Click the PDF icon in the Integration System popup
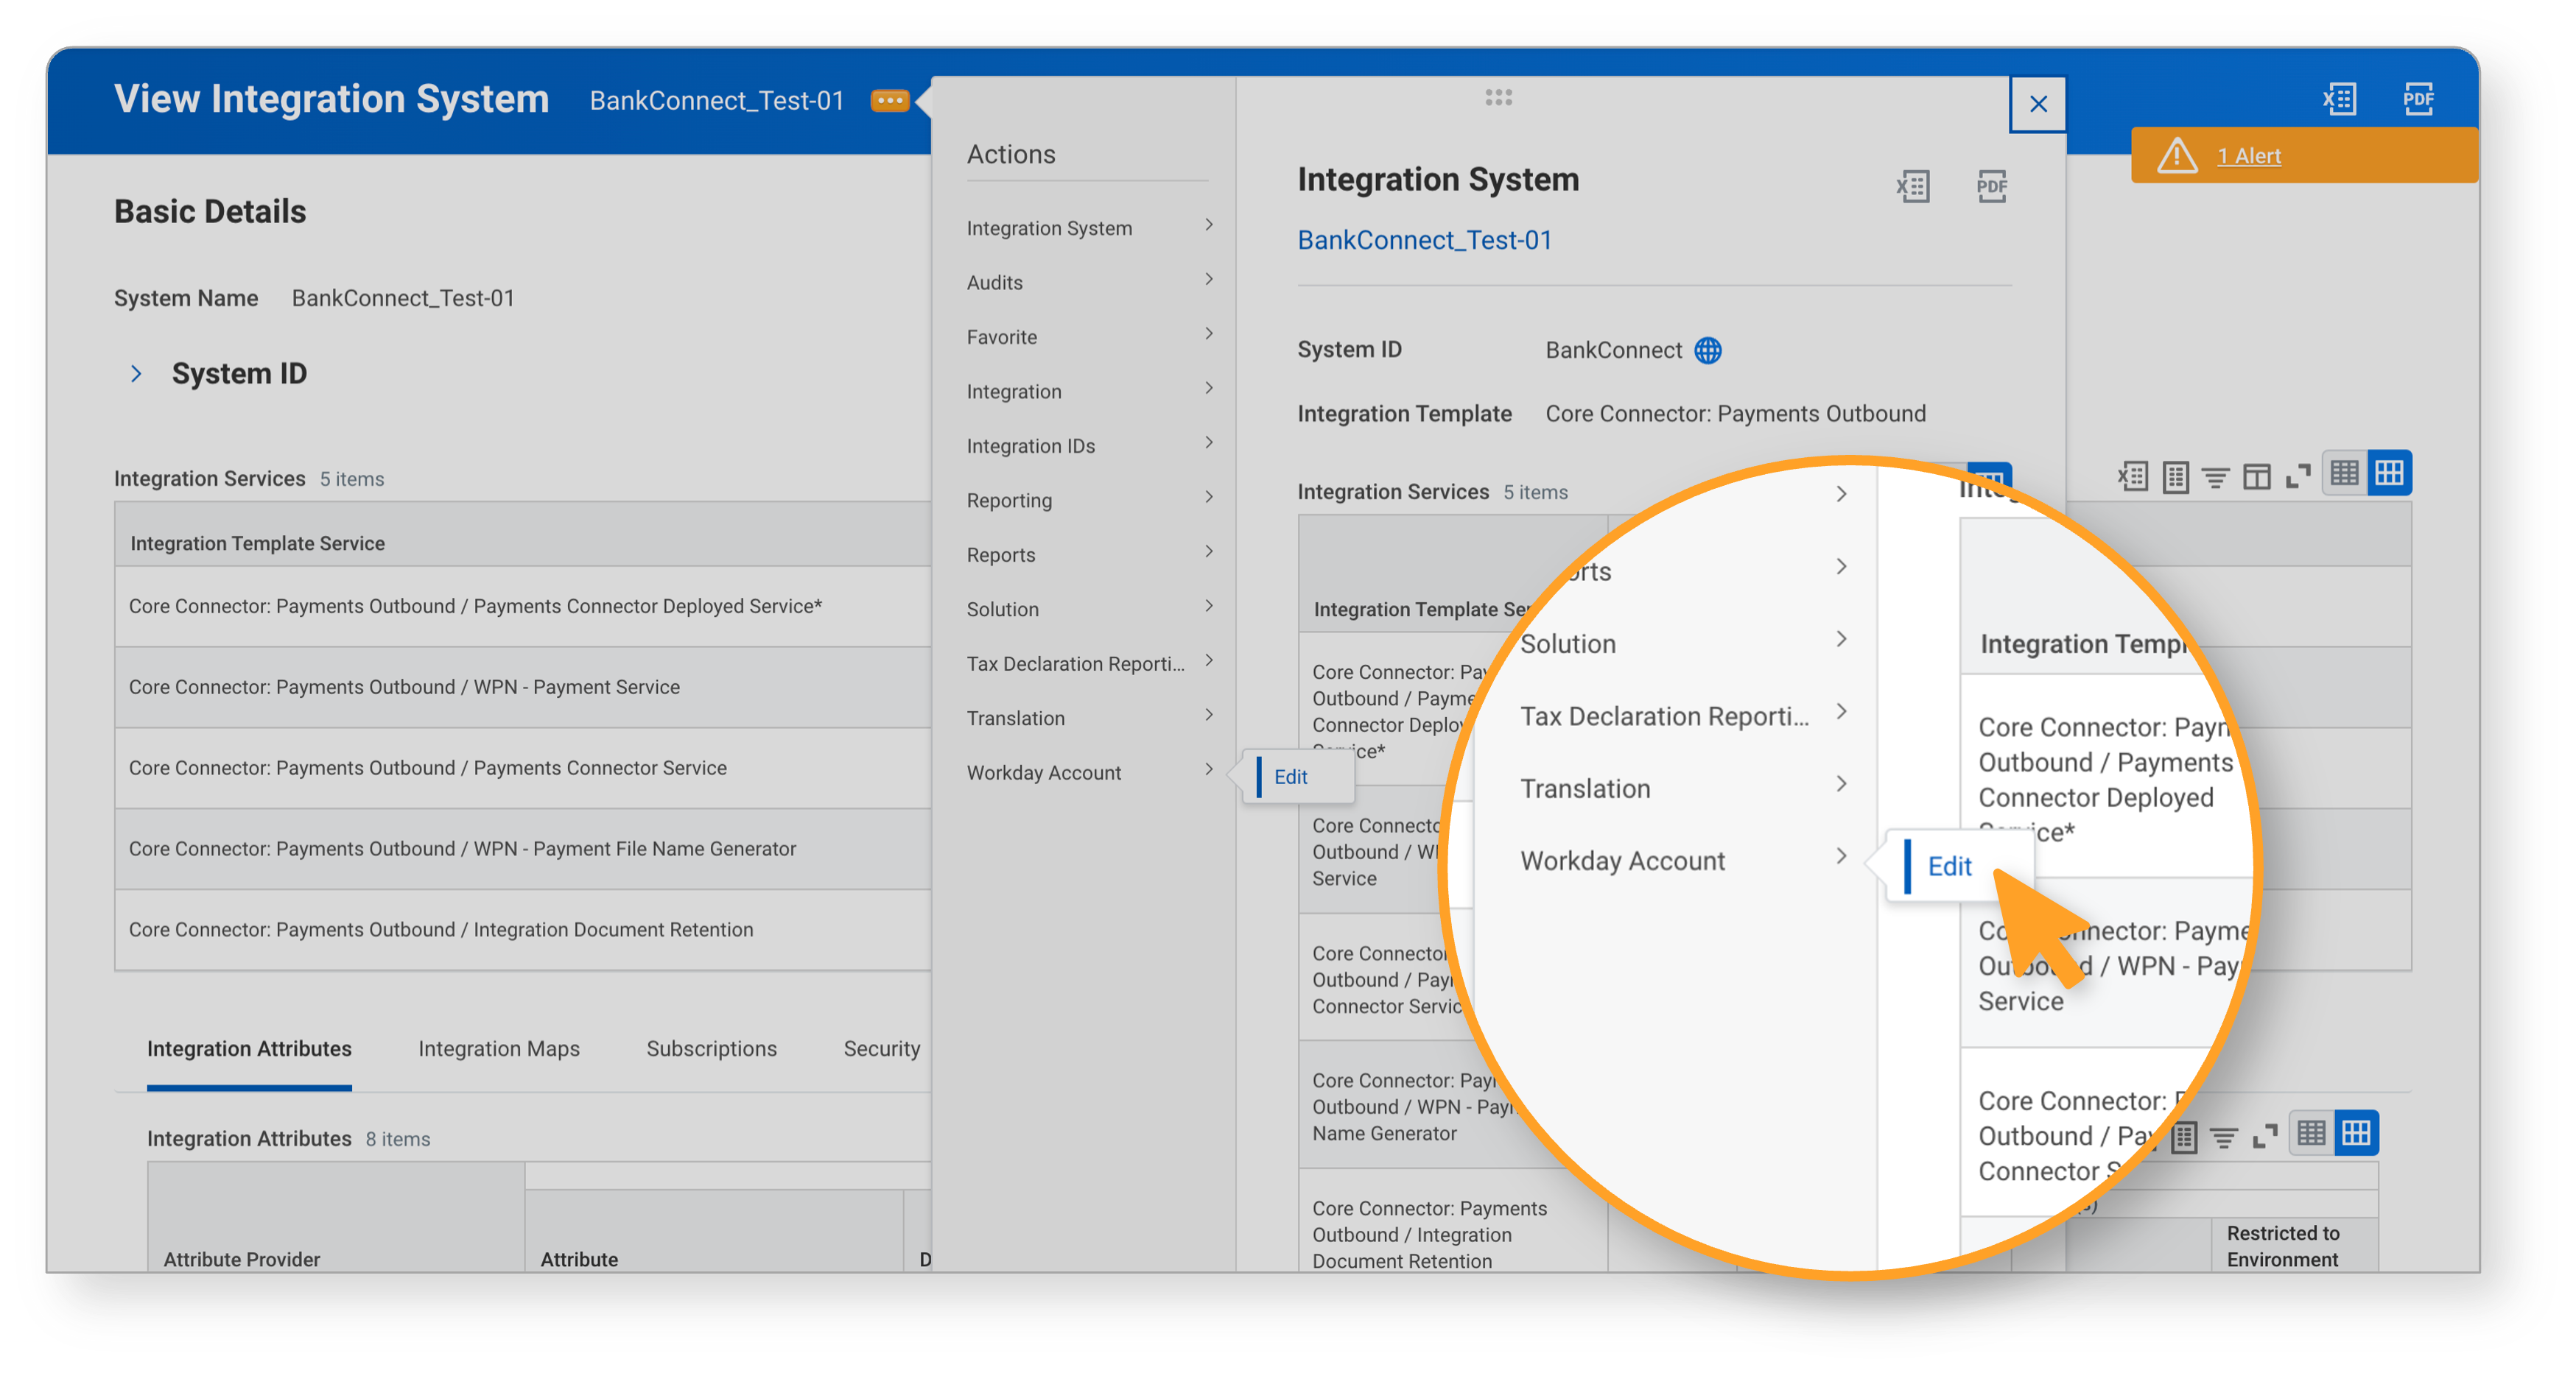 coord(1991,187)
